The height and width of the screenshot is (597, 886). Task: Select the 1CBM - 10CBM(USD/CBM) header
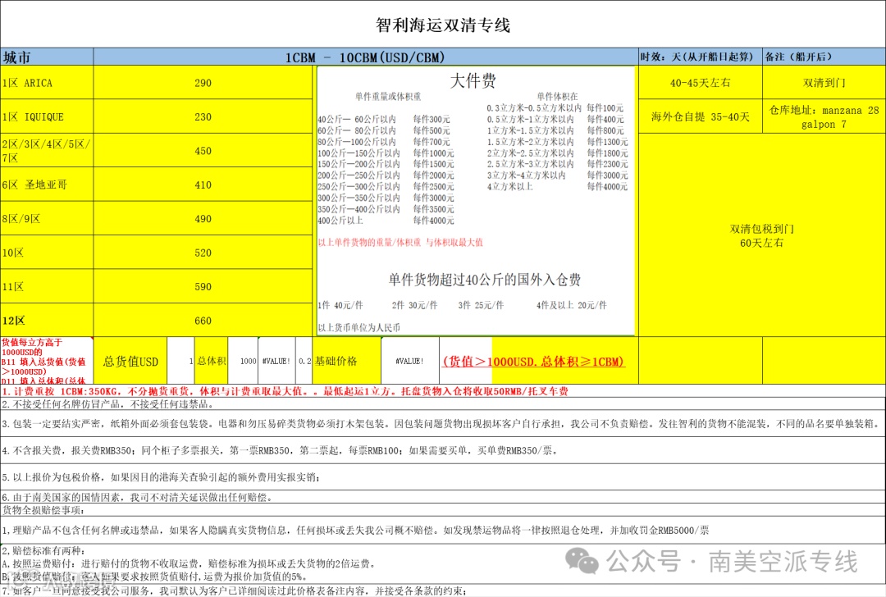pos(365,57)
